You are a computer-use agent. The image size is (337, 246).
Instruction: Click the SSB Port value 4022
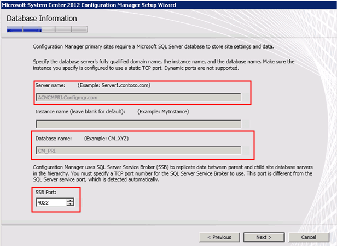(x=51, y=202)
